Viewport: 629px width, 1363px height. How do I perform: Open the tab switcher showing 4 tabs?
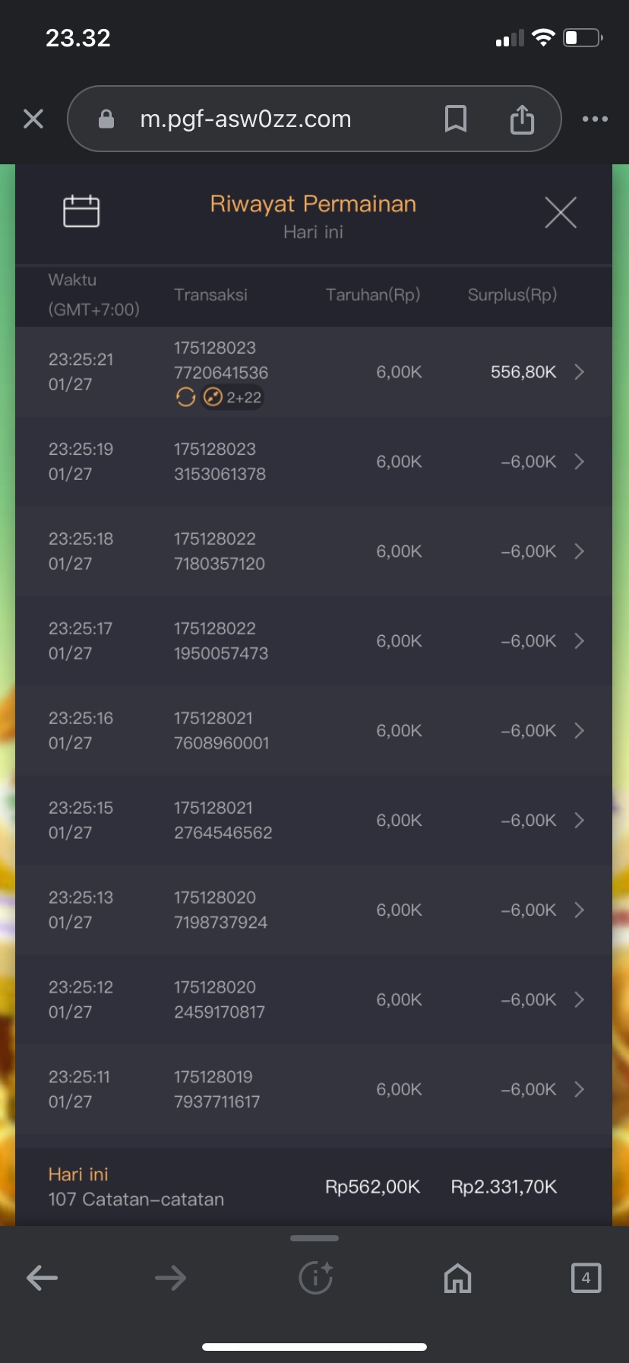click(x=586, y=1278)
